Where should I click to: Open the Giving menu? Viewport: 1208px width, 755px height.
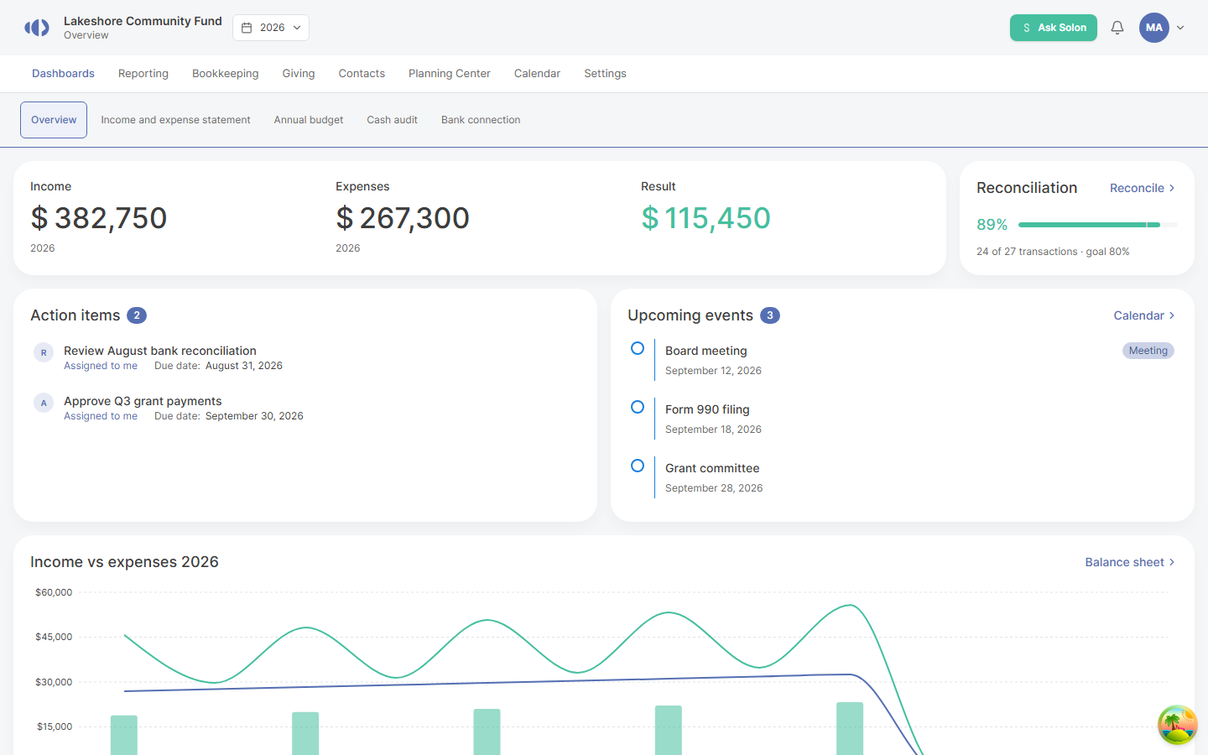(x=299, y=74)
